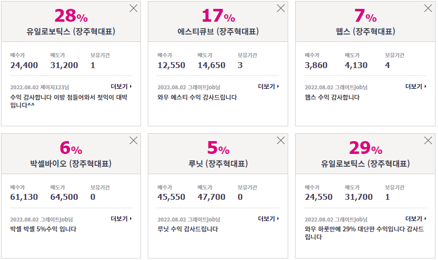Close the 29% 유일로보틱스 card
The width and height of the screenshot is (438, 260).
click(x=428, y=140)
